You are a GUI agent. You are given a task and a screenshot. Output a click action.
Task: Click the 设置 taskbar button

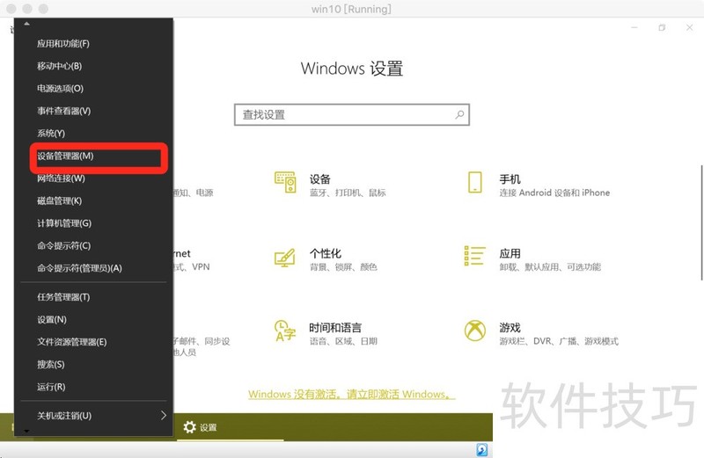pos(230,427)
